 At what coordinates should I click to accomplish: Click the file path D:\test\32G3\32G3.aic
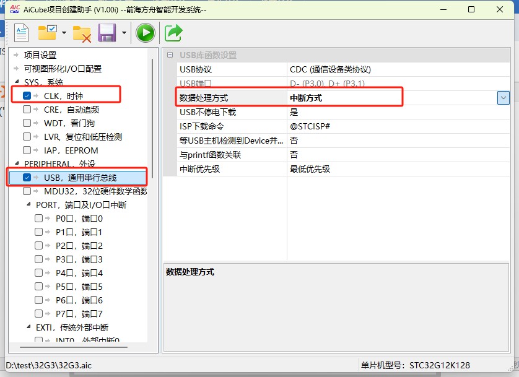point(49,365)
